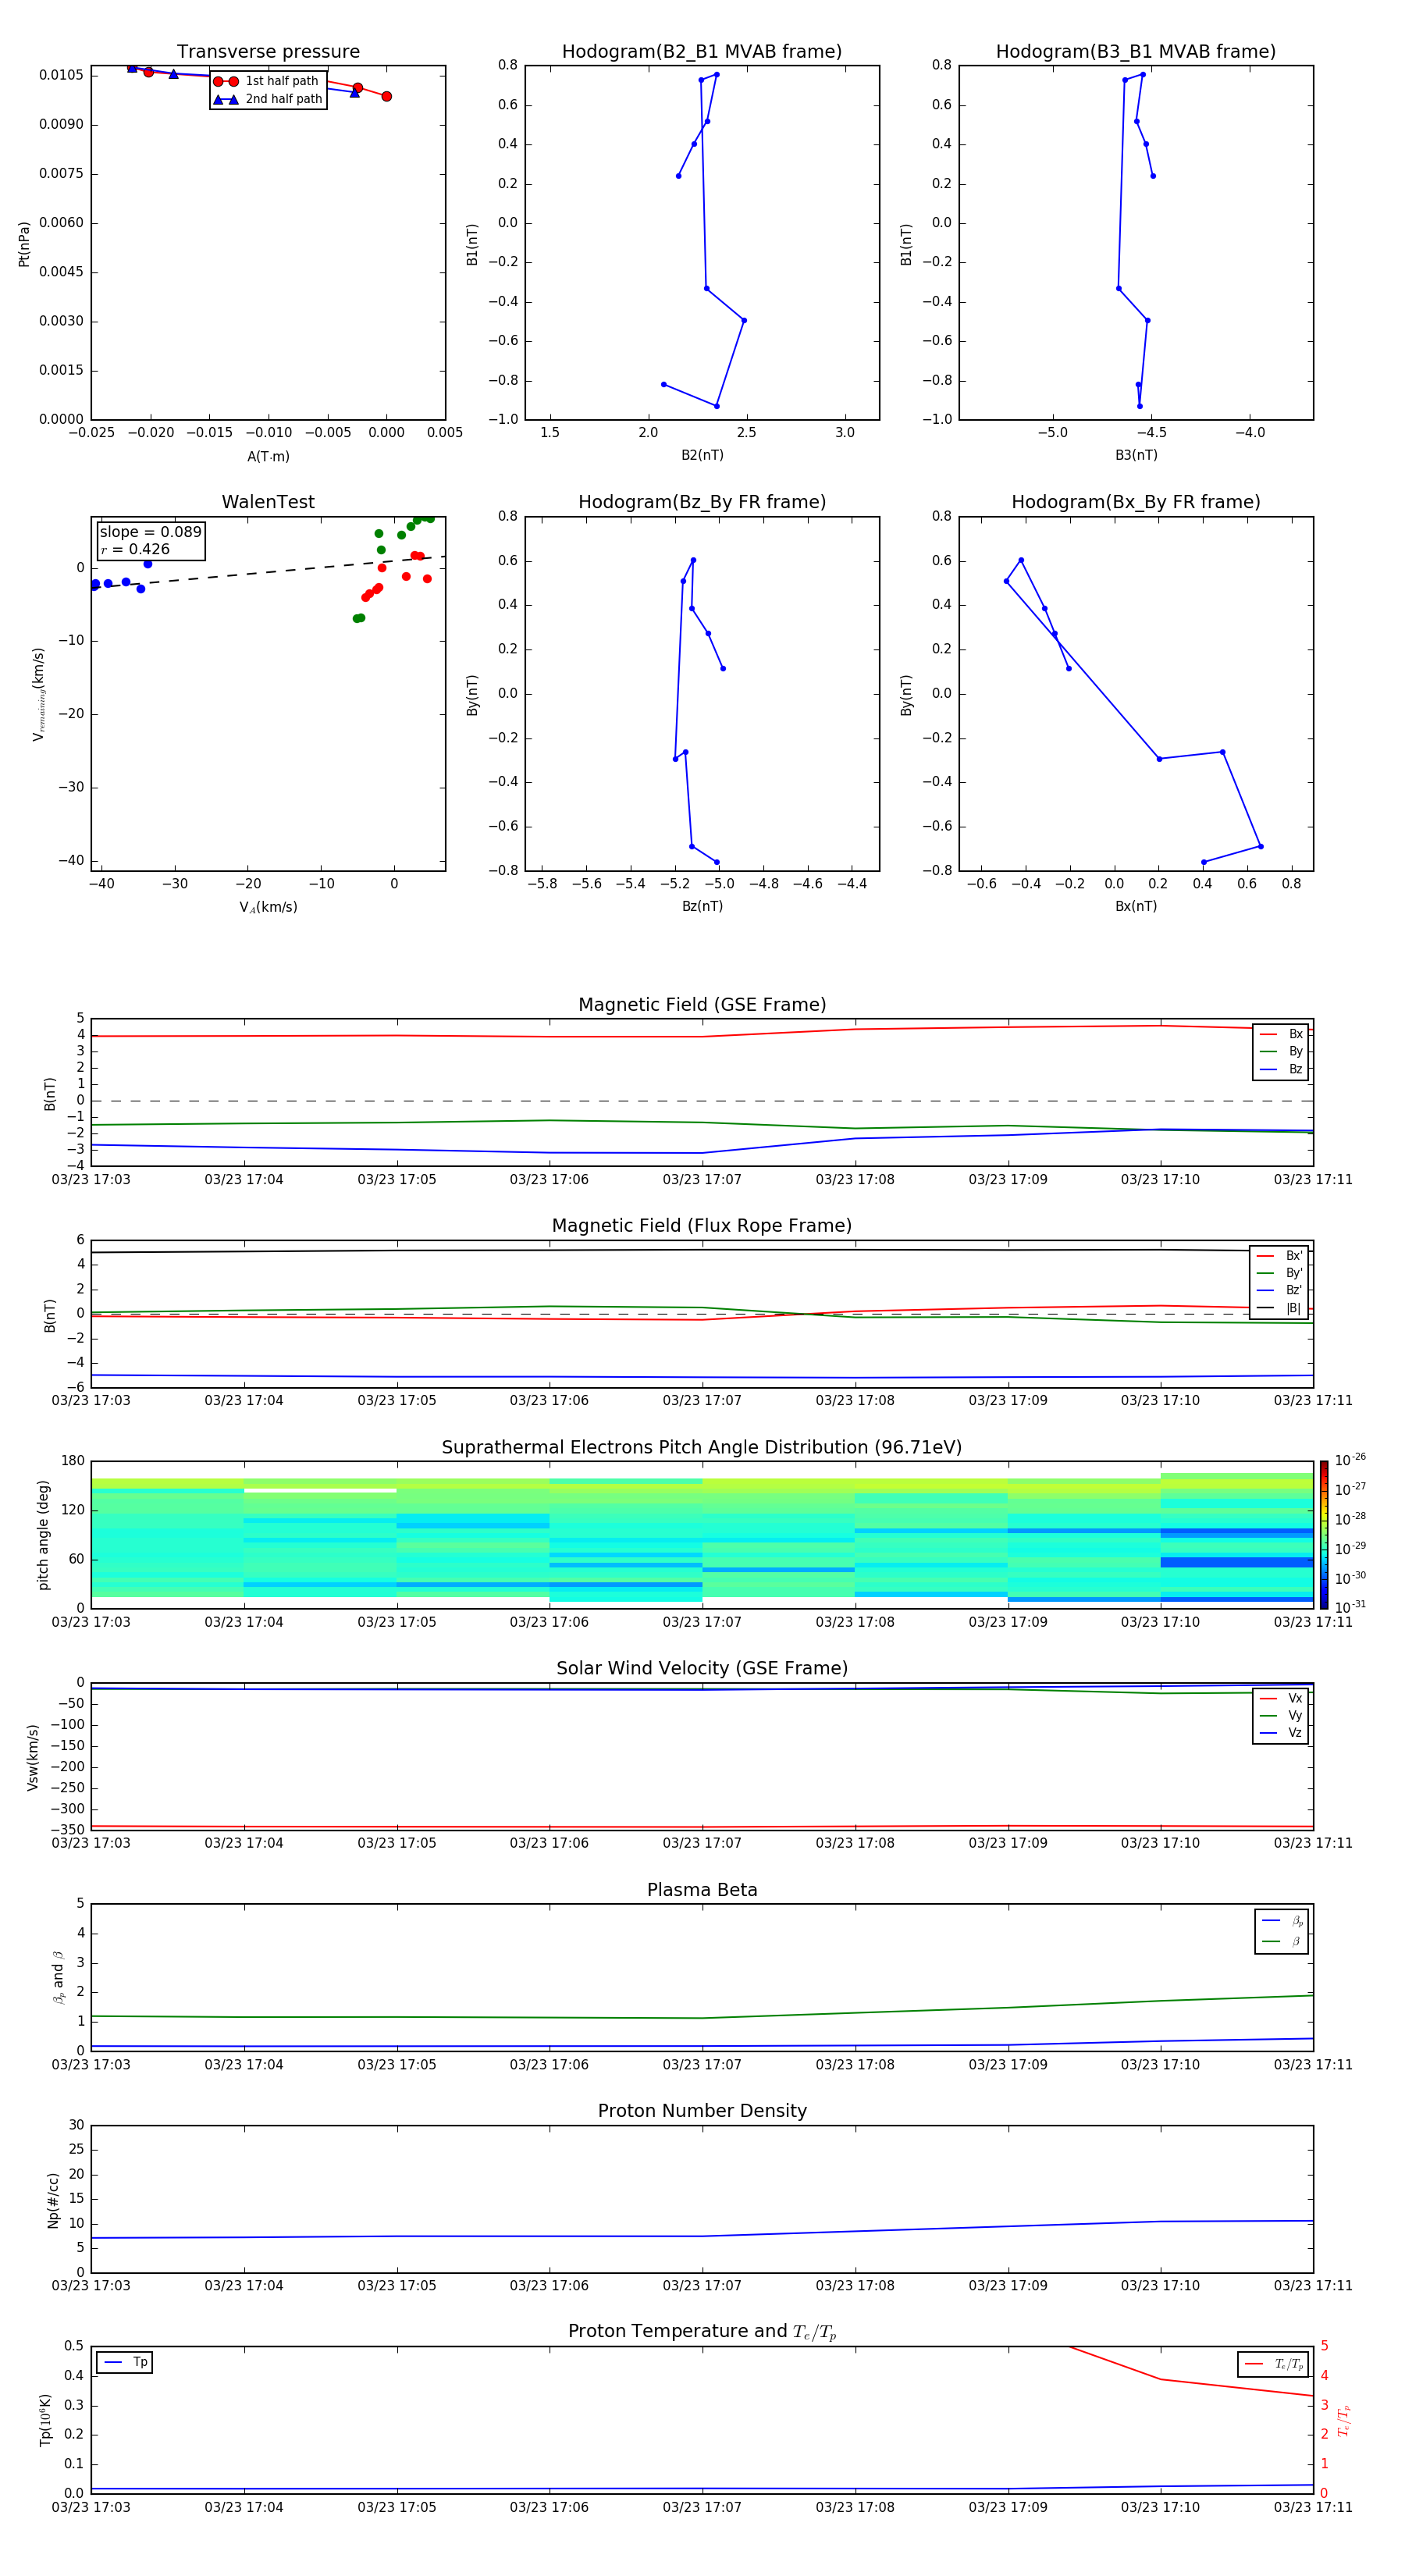The image size is (1405, 2576).
Task: Select 'Bx' in GSE magnetic field legend
Action: point(1281,1034)
